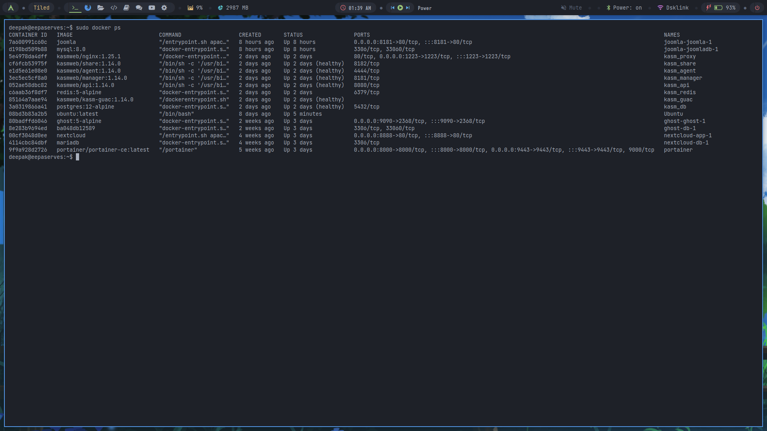Open the file manager folder icon
Screen dimensions: 767x431
(101, 8)
